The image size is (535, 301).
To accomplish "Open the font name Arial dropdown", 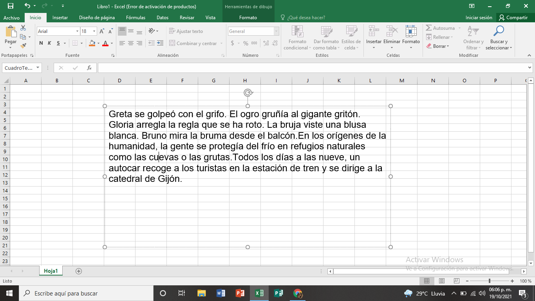I will 77,31.
